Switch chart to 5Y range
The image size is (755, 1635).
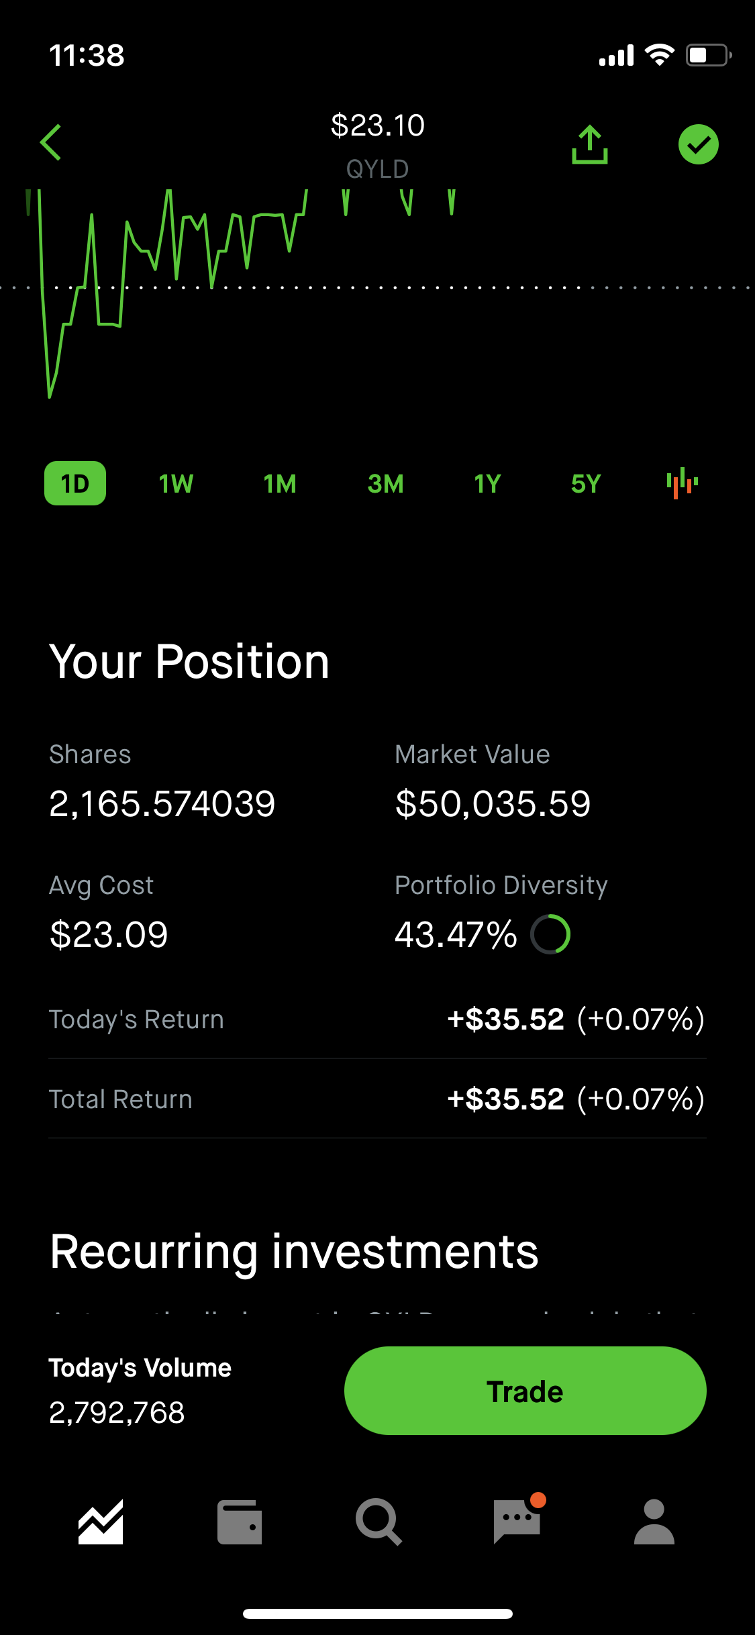586,483
